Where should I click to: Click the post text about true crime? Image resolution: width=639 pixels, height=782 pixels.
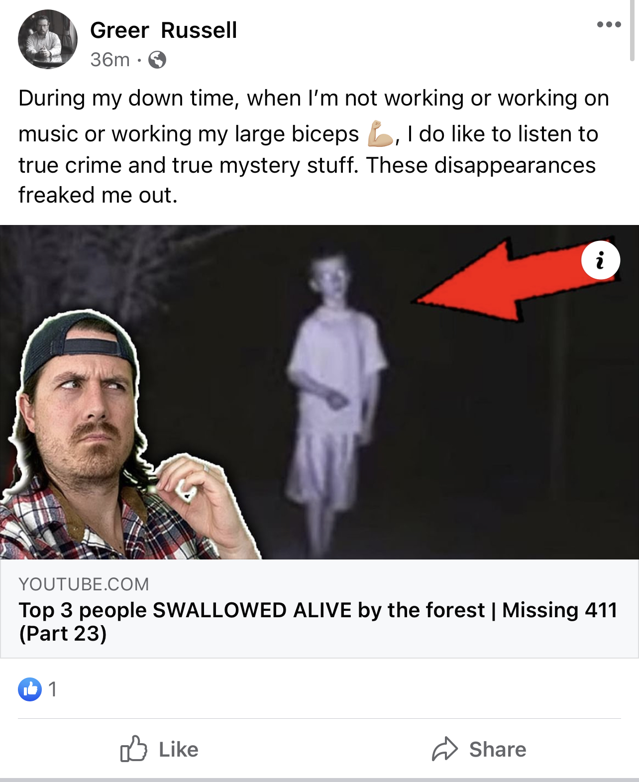click(x=314, y=146)
